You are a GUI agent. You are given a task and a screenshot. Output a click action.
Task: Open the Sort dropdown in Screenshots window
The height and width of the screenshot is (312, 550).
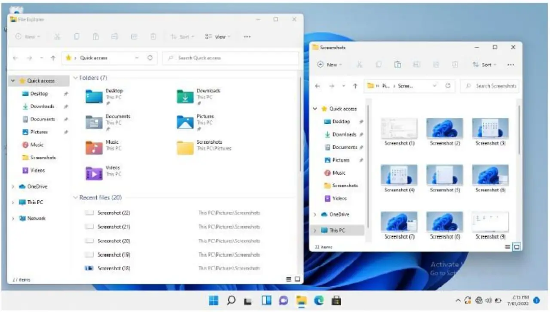point(484,65)
